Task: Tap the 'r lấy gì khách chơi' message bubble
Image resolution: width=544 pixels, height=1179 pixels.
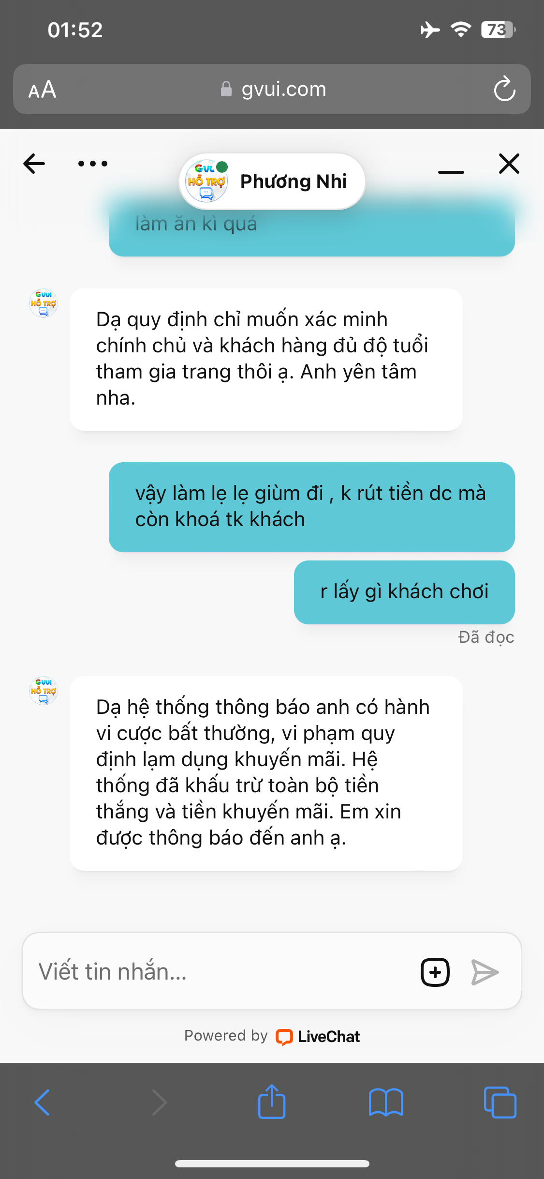Action: (x=404, y=592)
